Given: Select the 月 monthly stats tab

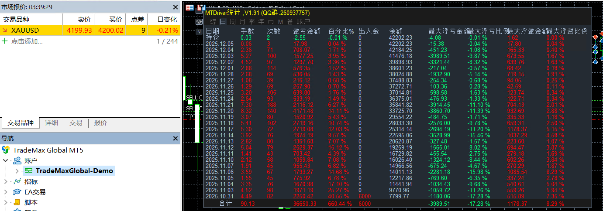Looking at the screenshot, I should 242,22.
